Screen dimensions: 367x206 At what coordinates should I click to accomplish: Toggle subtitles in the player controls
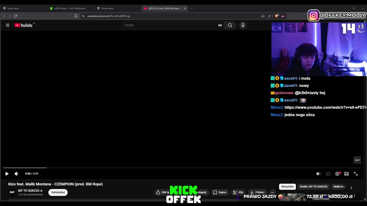[x=328, y=174]
